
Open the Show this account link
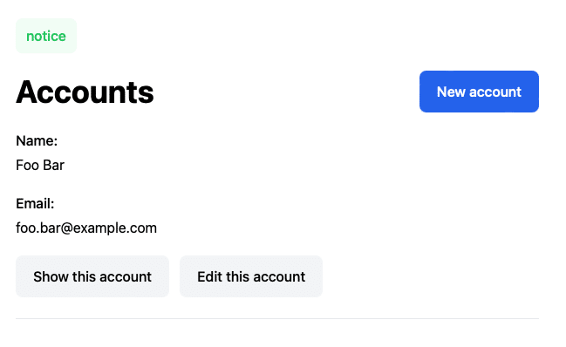(x=92, y=276)
